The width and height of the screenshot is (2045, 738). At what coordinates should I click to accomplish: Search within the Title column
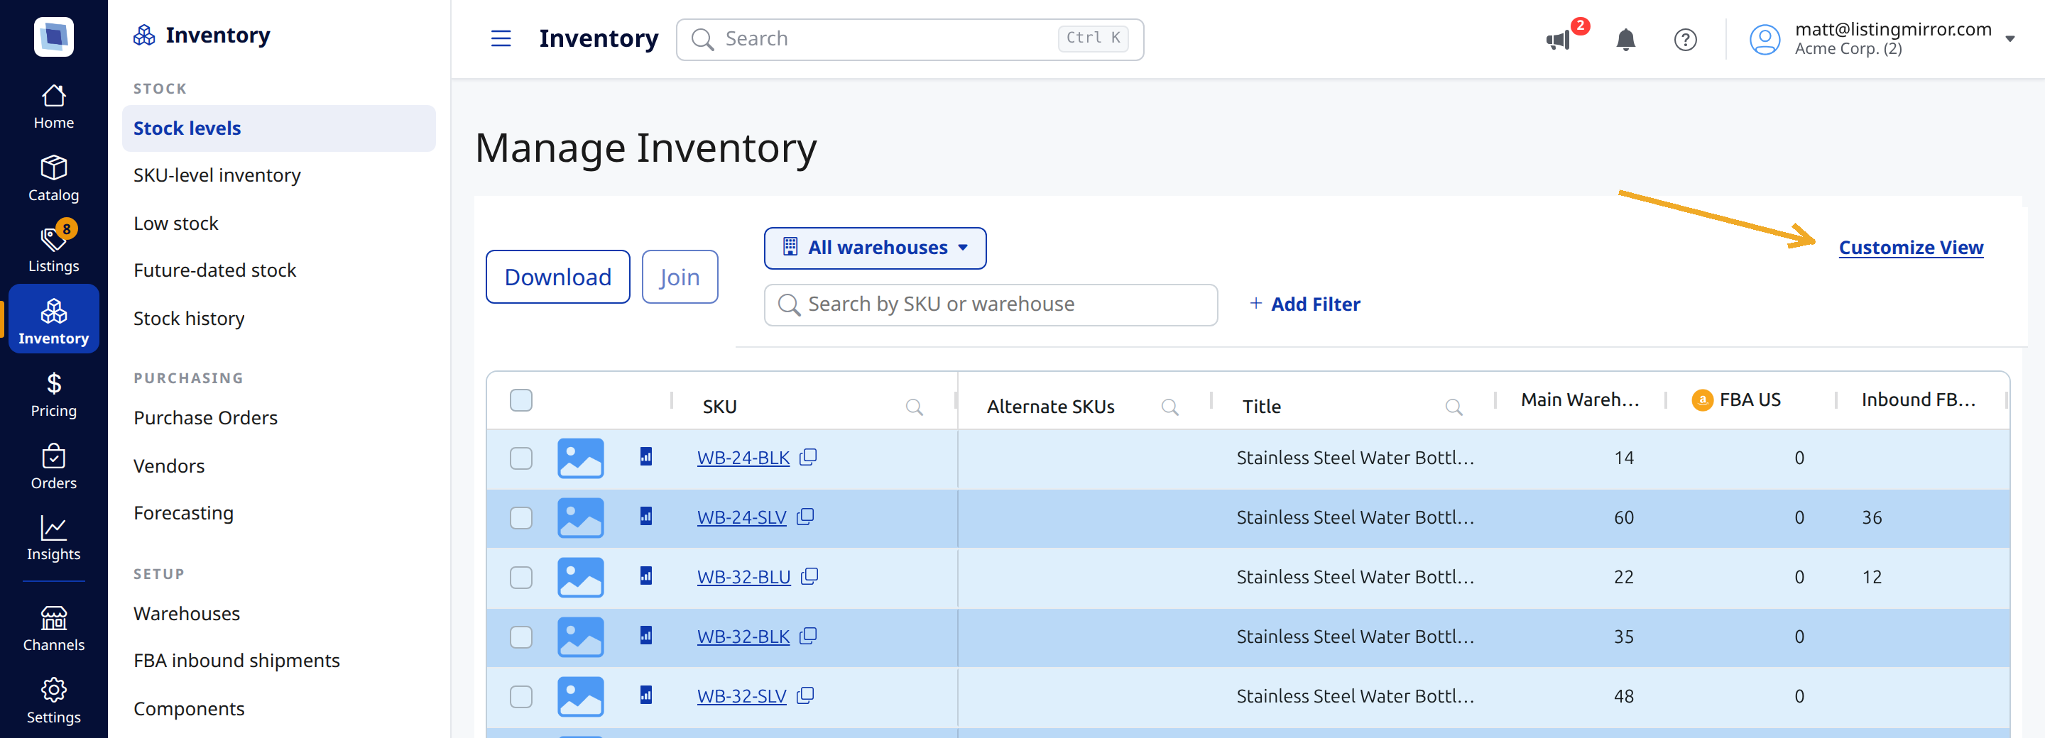pos(1454,407)
